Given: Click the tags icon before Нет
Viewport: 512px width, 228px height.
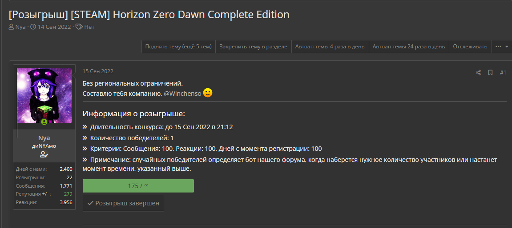Looking at the screenshot, I should point(79,27).
